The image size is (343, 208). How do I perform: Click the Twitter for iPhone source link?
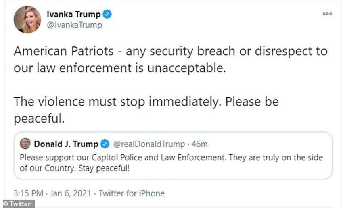point(132,193)
